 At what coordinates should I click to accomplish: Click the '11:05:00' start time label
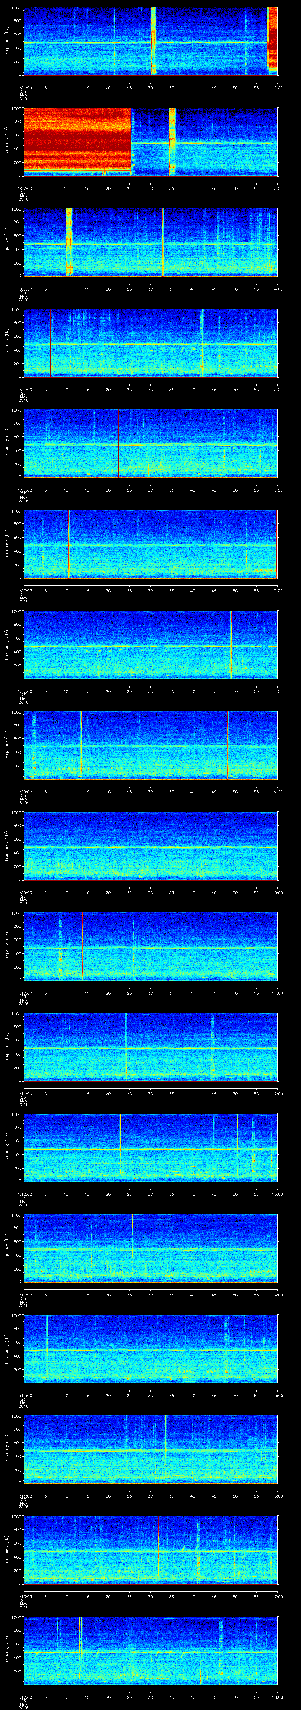(x=24, y=490)
